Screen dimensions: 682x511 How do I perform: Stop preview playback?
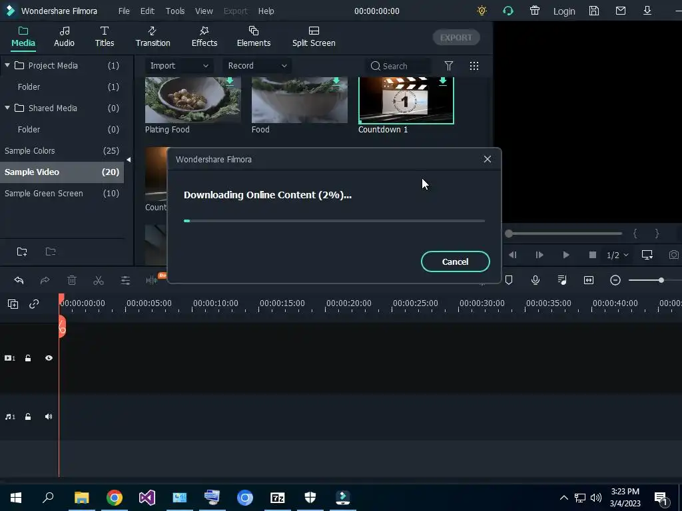coord(592,255)
